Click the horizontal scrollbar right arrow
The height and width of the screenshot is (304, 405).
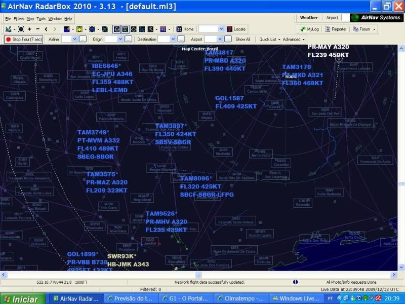pos(394,275)
